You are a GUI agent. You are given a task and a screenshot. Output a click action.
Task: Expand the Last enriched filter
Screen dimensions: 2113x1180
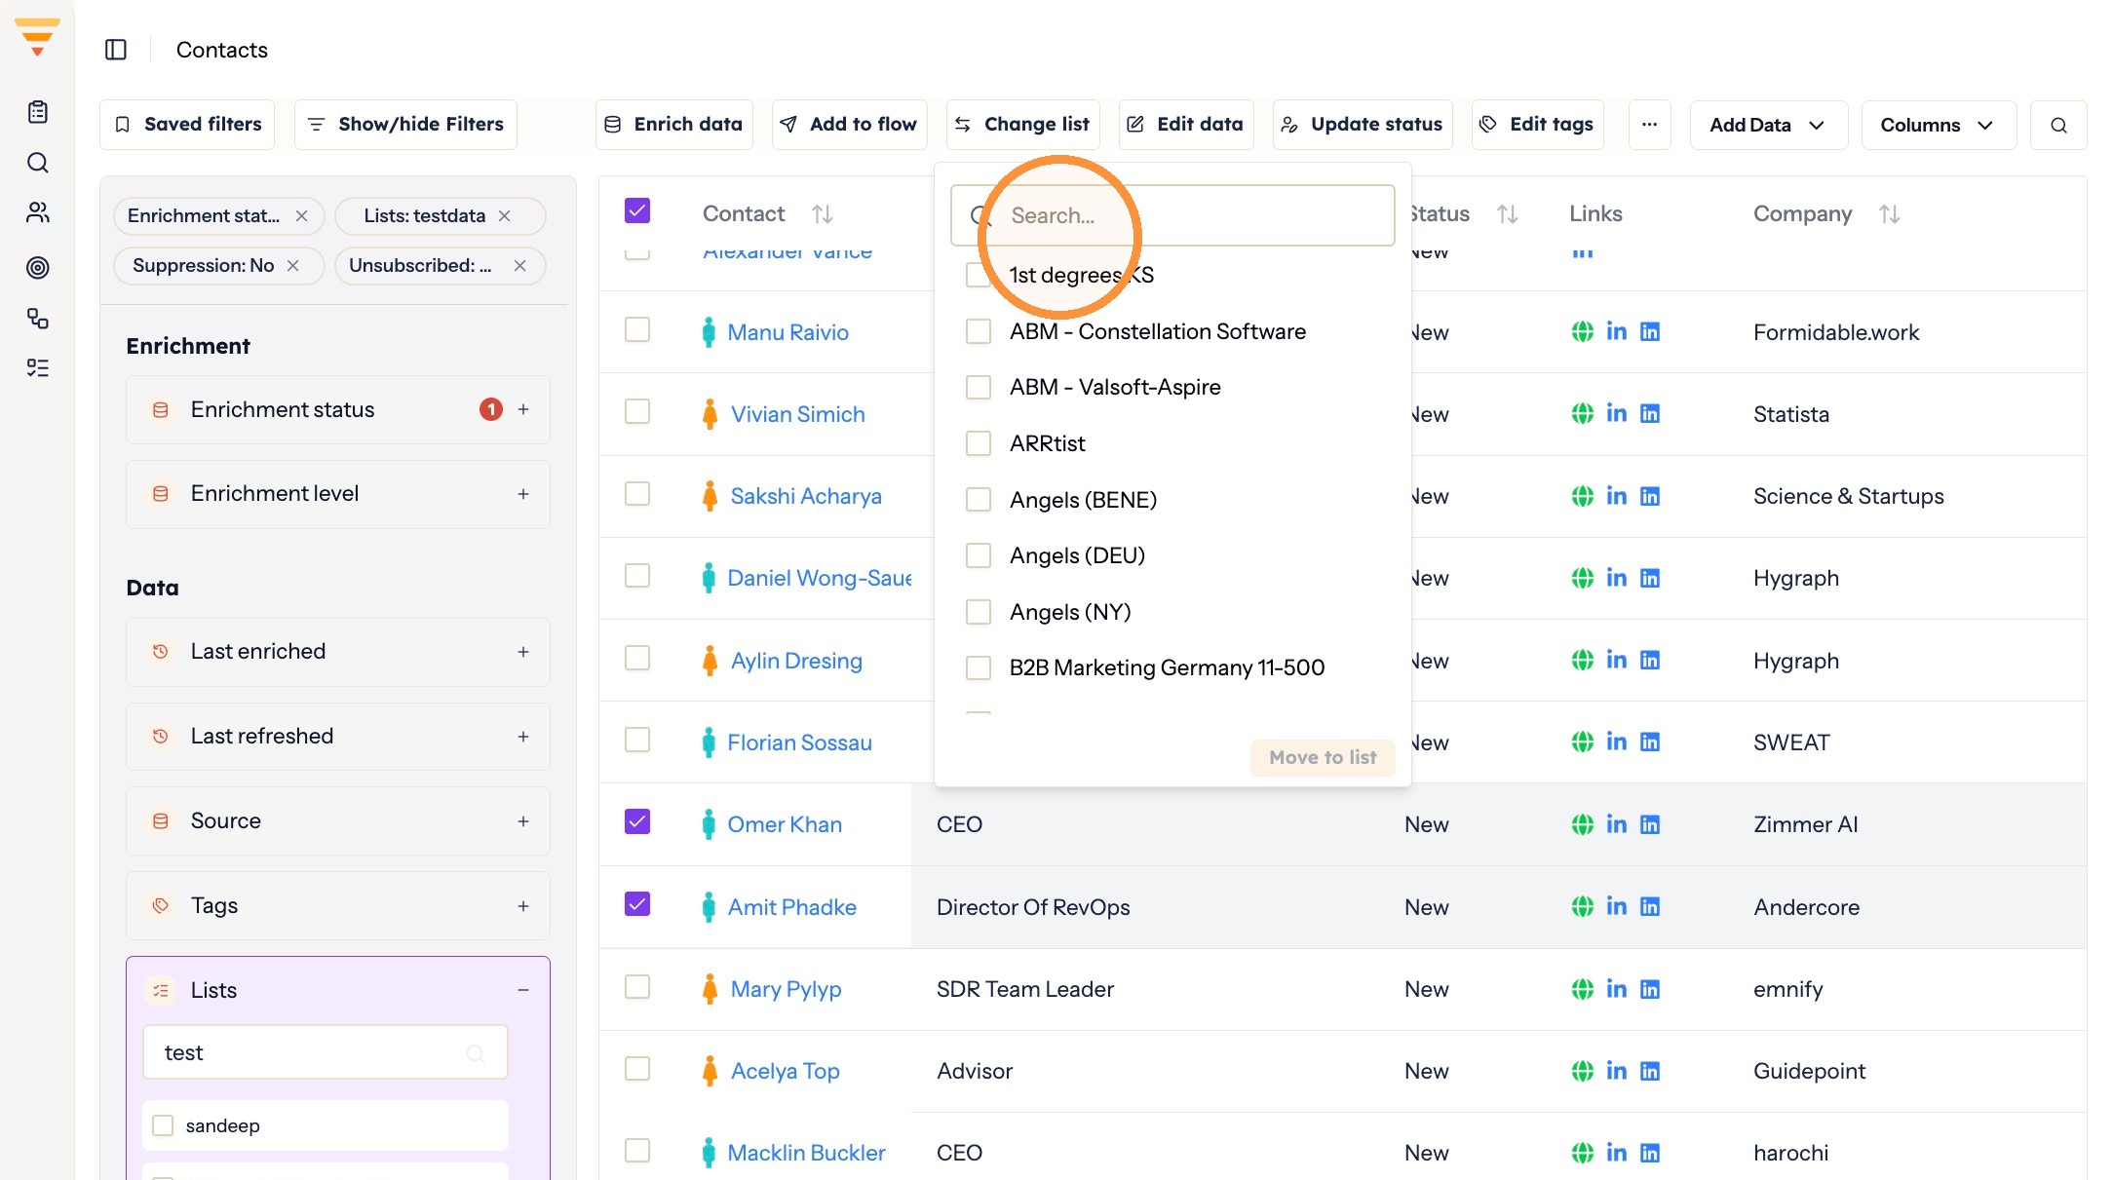pos(523,652)
